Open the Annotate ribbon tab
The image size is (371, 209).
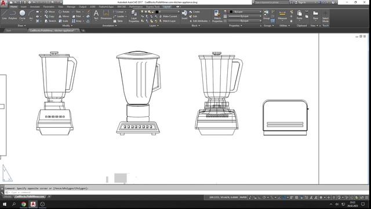[x=35, y=6]
